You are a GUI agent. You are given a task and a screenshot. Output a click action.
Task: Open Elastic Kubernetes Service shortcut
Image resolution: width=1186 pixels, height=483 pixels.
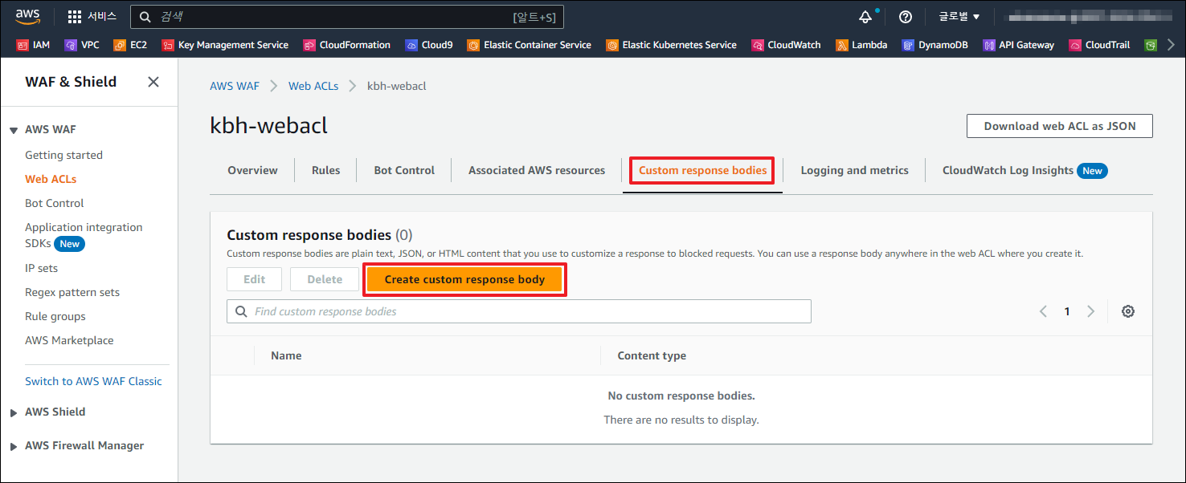pyautogui.click(x=672, y=45)
